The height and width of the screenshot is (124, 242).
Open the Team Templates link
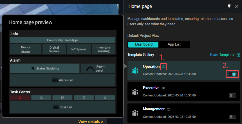tap(222, 55)
